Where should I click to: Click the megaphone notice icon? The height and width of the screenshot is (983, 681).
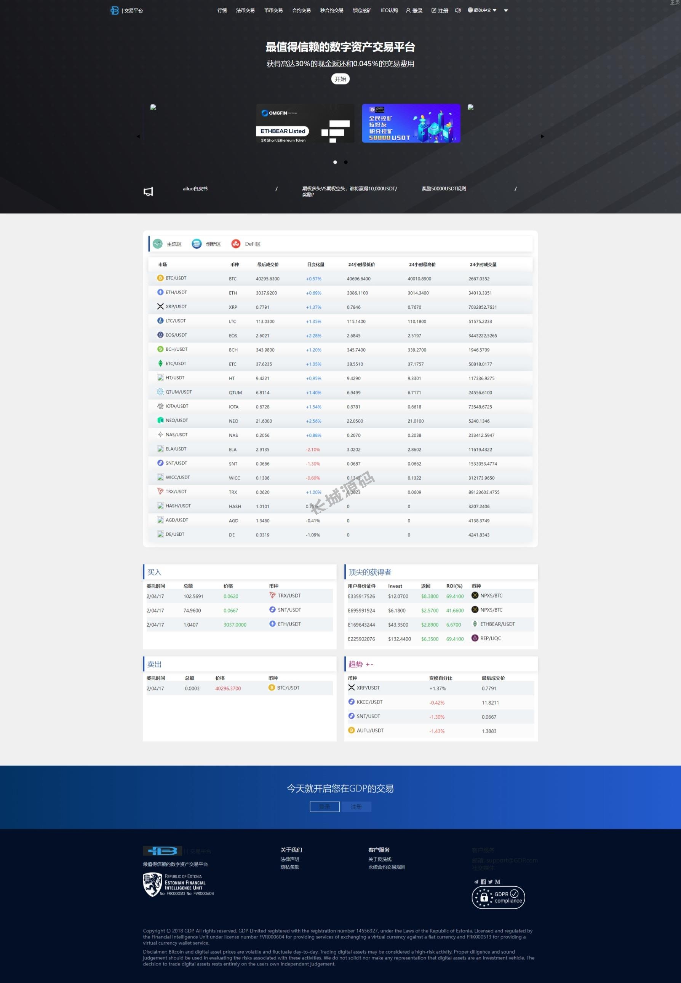(x=148, y=191)
